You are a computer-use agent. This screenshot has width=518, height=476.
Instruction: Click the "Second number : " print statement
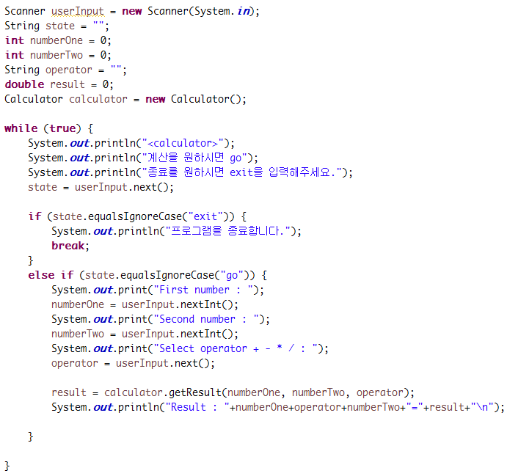pos(161,320)
